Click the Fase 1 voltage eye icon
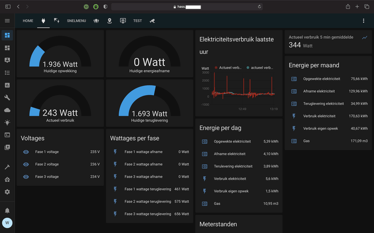This screenshot has width=374, height=233. click(26, 151)
